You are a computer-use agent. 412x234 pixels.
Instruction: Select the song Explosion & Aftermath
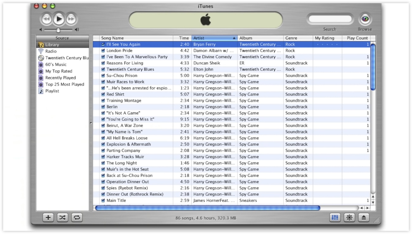coord(129,144)
